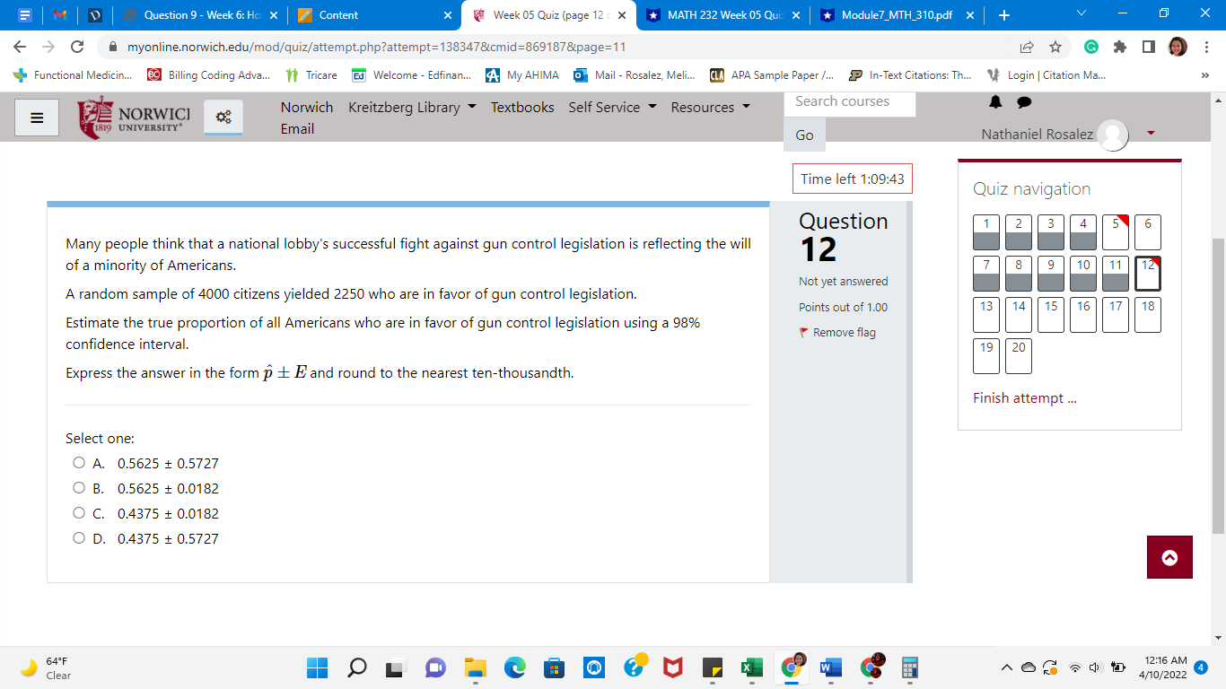Select answer D. 0.4375 ± 0.5727
Screen dimensions: 1226x689
coord(79,539)
